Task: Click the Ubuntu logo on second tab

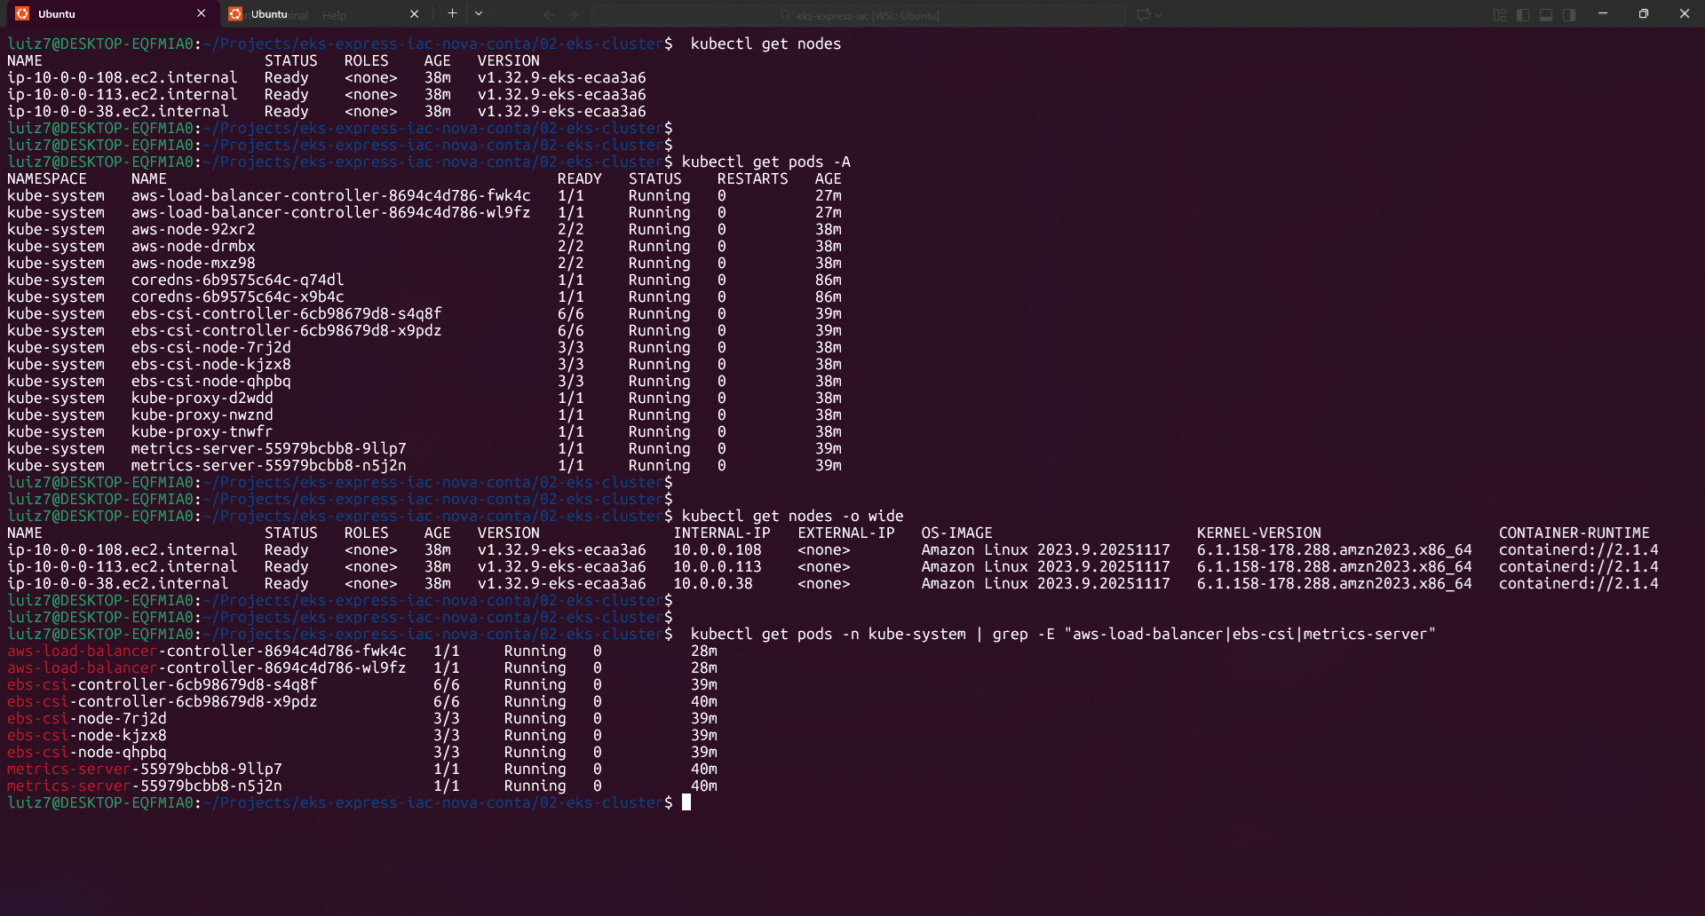Action: (235, 14)
